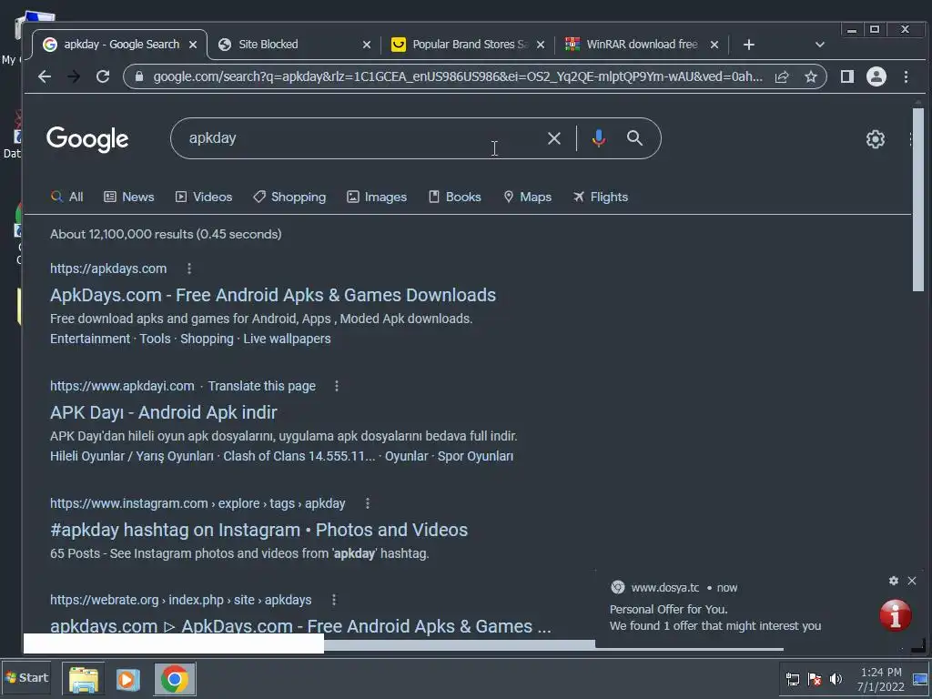Screen dimensions: 932x699
Task: Select the Images search filter
Action: pyautogui.click(x=377, y=197)
